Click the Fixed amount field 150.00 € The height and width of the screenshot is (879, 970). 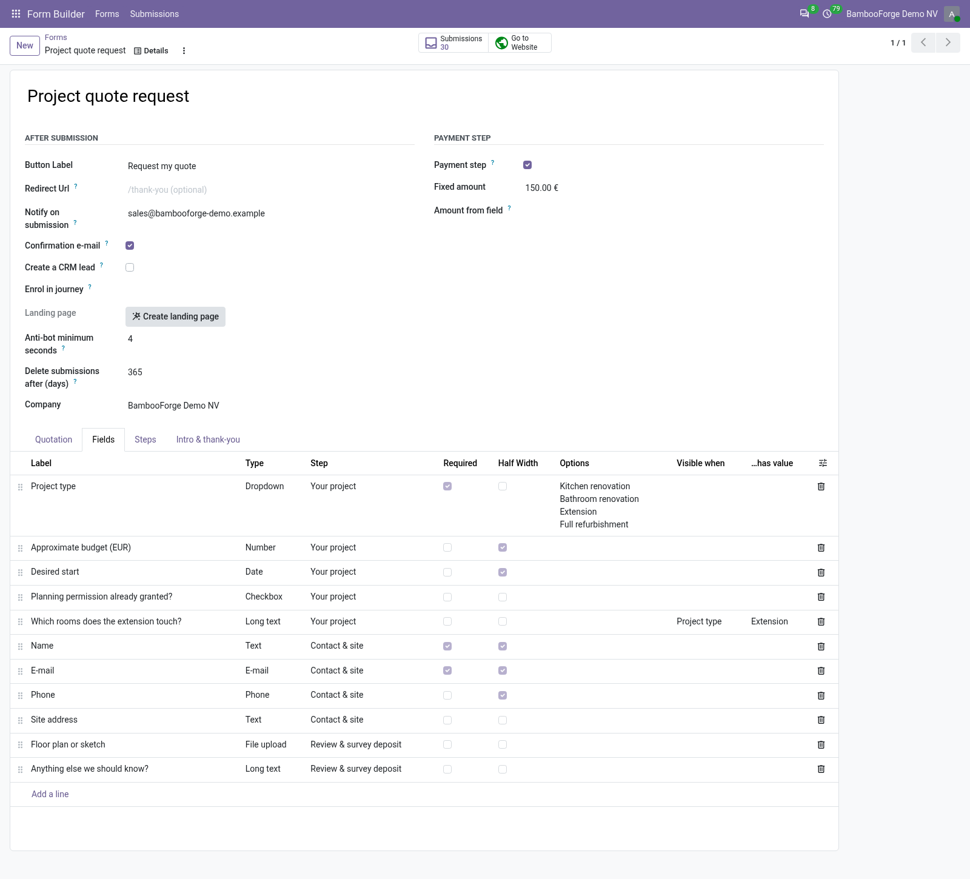pos(673,188)
